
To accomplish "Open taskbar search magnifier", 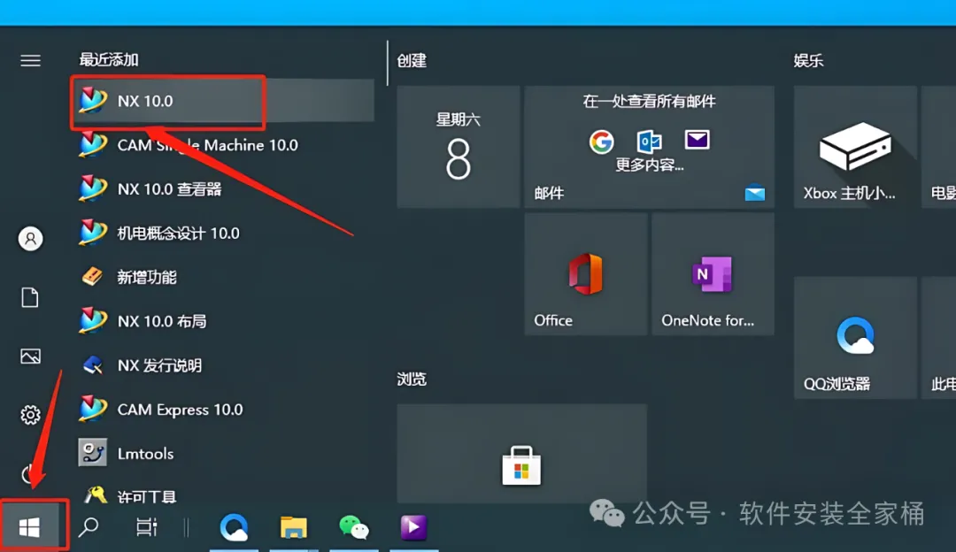I will click(x=89, y=527).
